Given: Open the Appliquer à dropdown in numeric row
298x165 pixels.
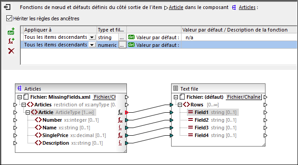Looking at the screenshot, I should [x=92, y=45].
